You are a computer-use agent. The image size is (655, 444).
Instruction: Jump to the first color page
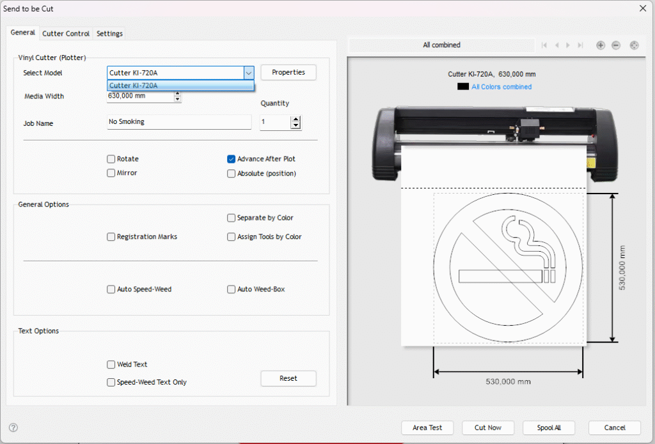(544, 45)
